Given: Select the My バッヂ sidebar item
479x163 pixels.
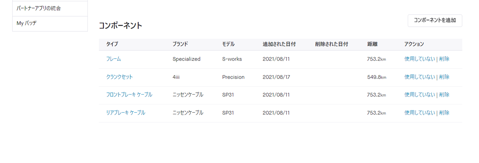Looking at the screenshot, I should [50, 24].
